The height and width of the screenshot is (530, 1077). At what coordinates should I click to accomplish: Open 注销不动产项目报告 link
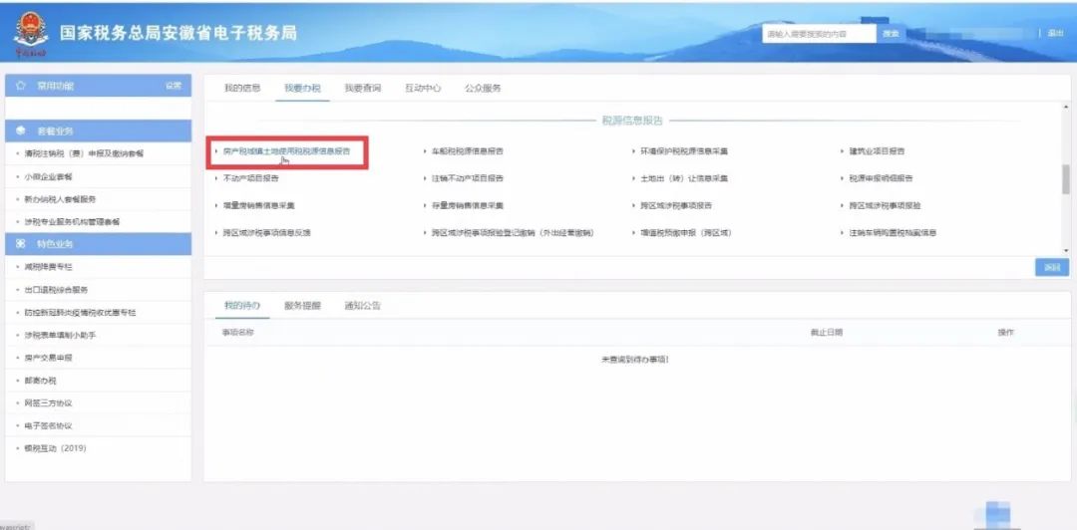click(x=467, y=178)
